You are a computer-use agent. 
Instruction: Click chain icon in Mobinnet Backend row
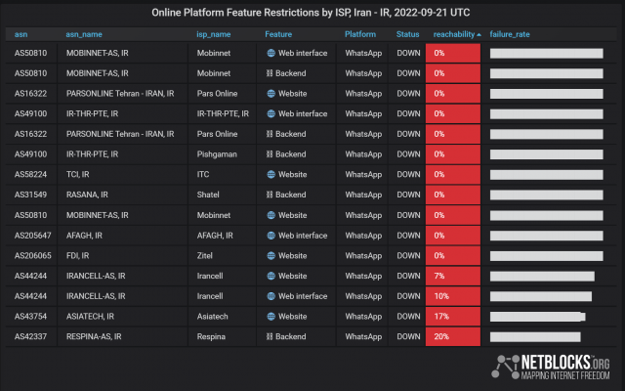pyautogui.click(x=271, y=73)
